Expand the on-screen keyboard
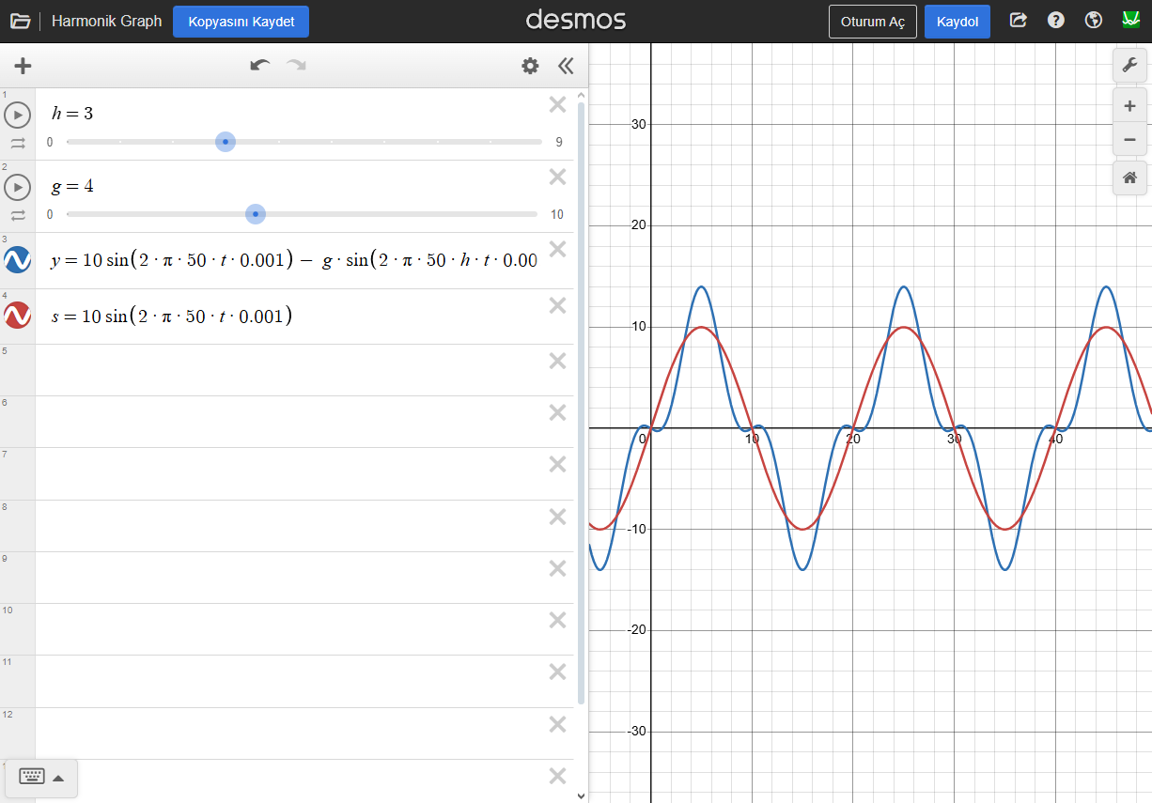Image resolution: width=1152 pixels, height=803 pixels. click(x=42, y=777)
